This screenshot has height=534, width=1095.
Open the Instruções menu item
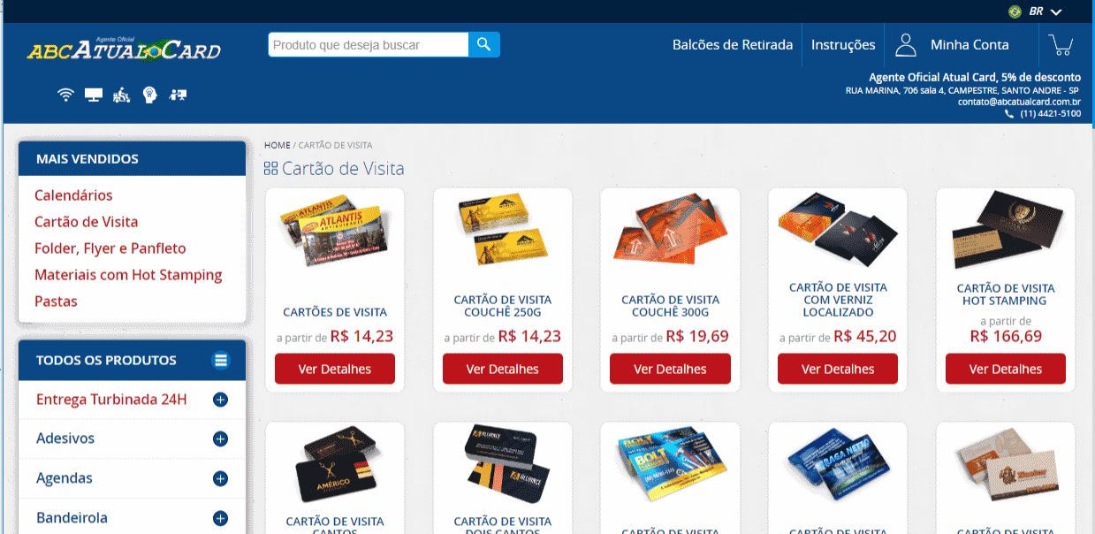coord(843,44)
